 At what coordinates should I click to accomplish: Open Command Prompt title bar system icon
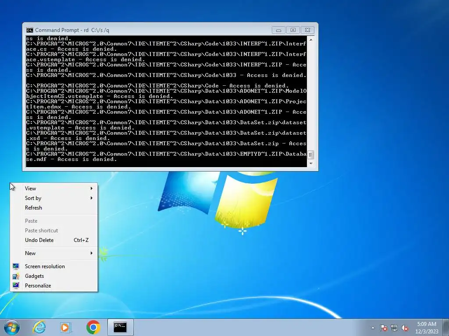pyautogui.click(x=29, y=30)
